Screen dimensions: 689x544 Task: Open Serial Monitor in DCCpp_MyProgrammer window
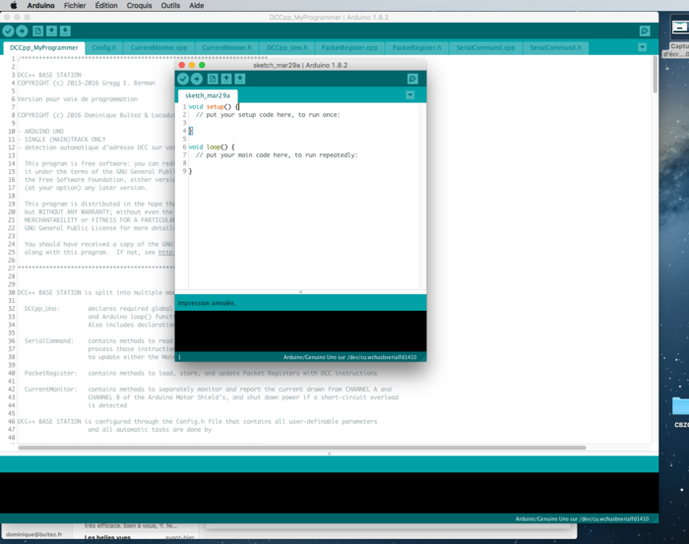tap(645, 31)
